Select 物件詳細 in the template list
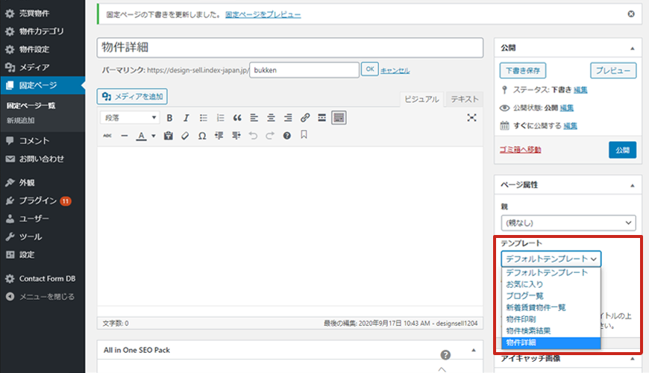The image size is (649, 373). (551, 343)
